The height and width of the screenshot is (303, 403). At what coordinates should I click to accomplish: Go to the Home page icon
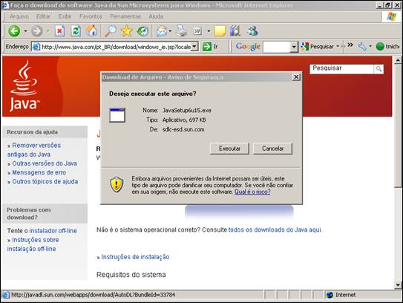tap(91, 31)
